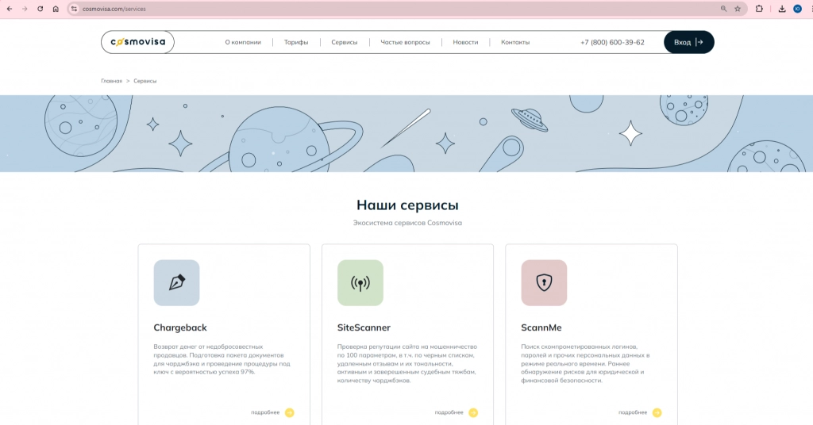Image resolution: width=813 pixels, height=425 pixels.
Task: Click yellow arrow in ScannMe card
Action: (657, 412)
